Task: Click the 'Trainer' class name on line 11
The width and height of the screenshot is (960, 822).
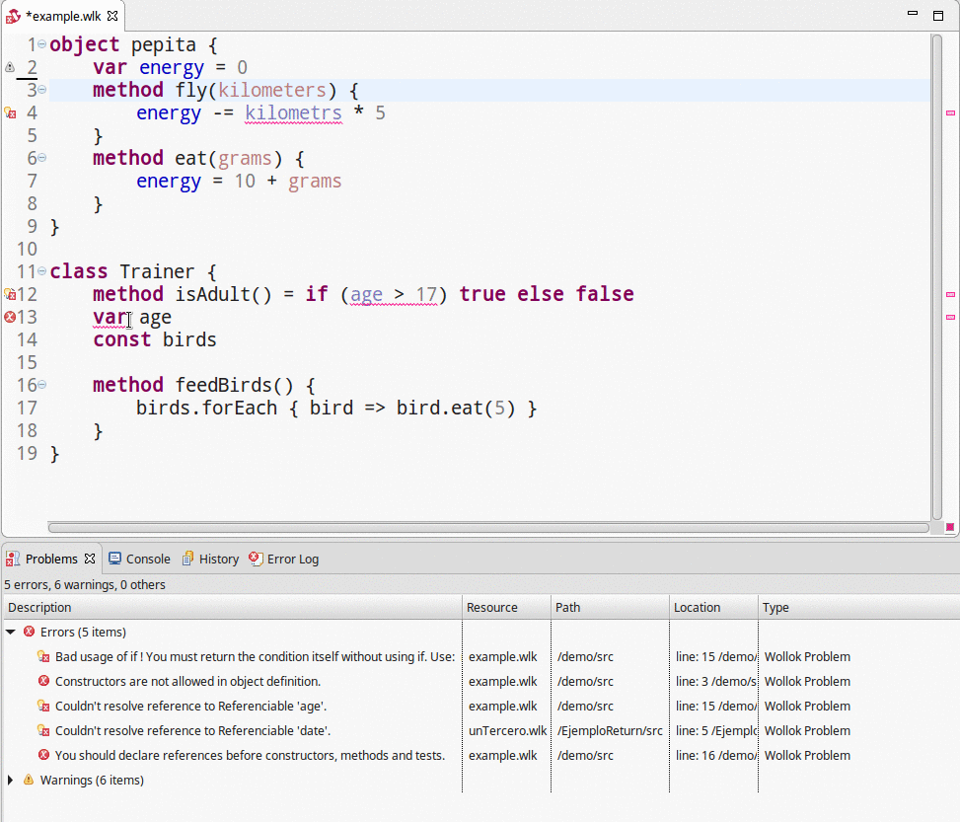Action: 157,271
